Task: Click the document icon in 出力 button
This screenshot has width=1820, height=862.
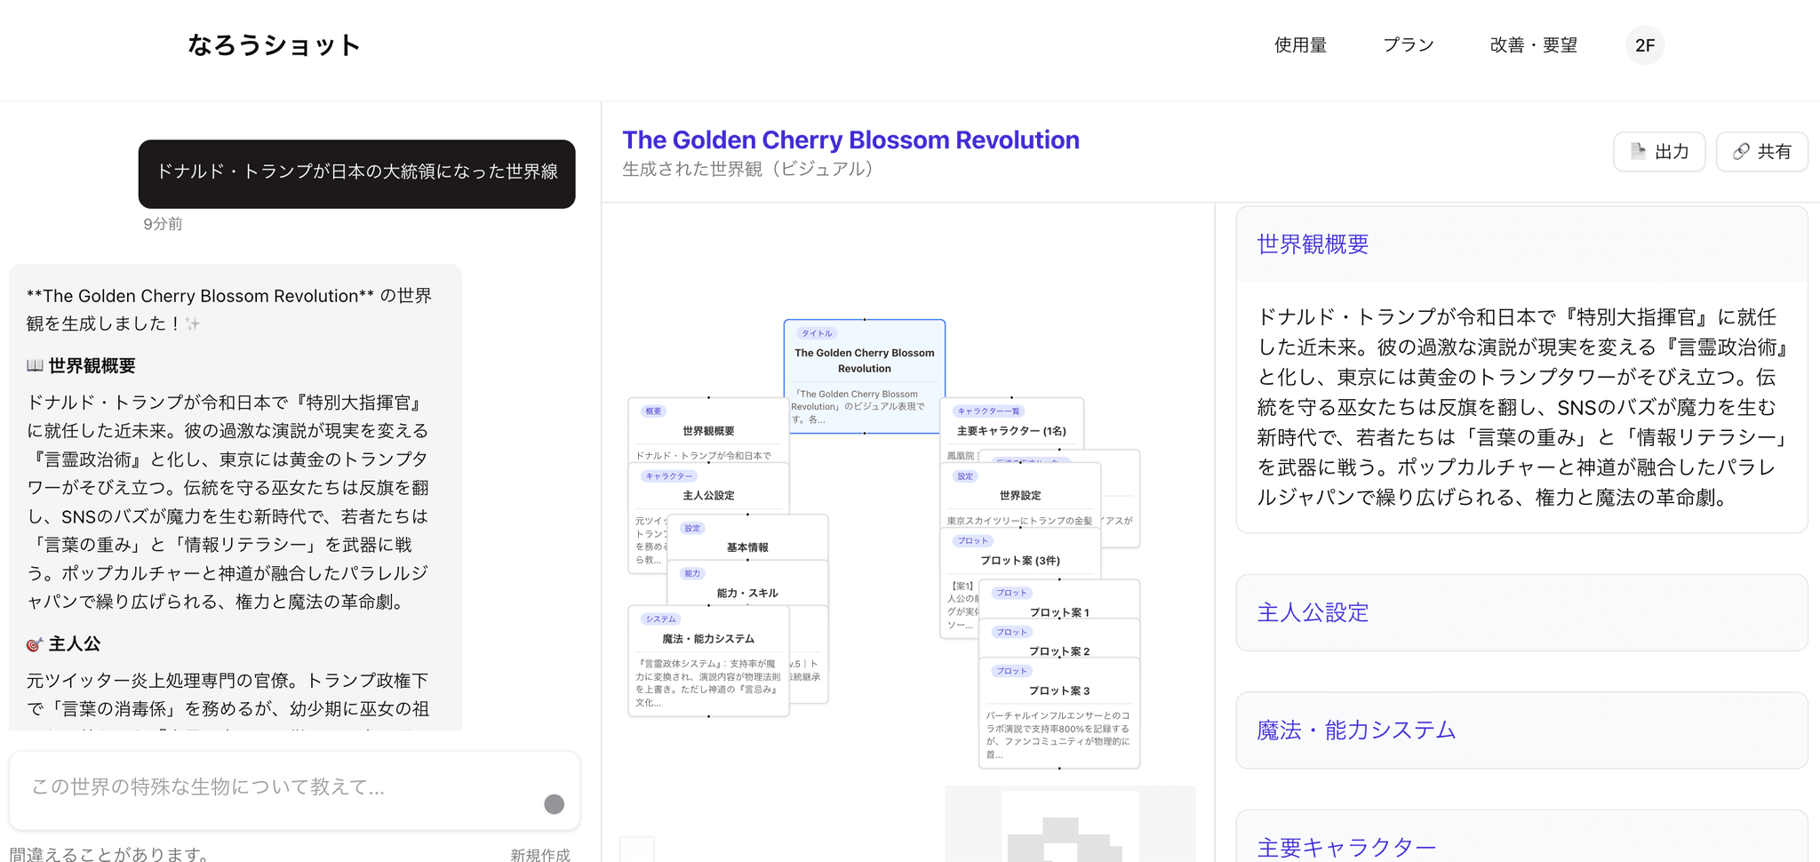Action: click(1638, 152)
